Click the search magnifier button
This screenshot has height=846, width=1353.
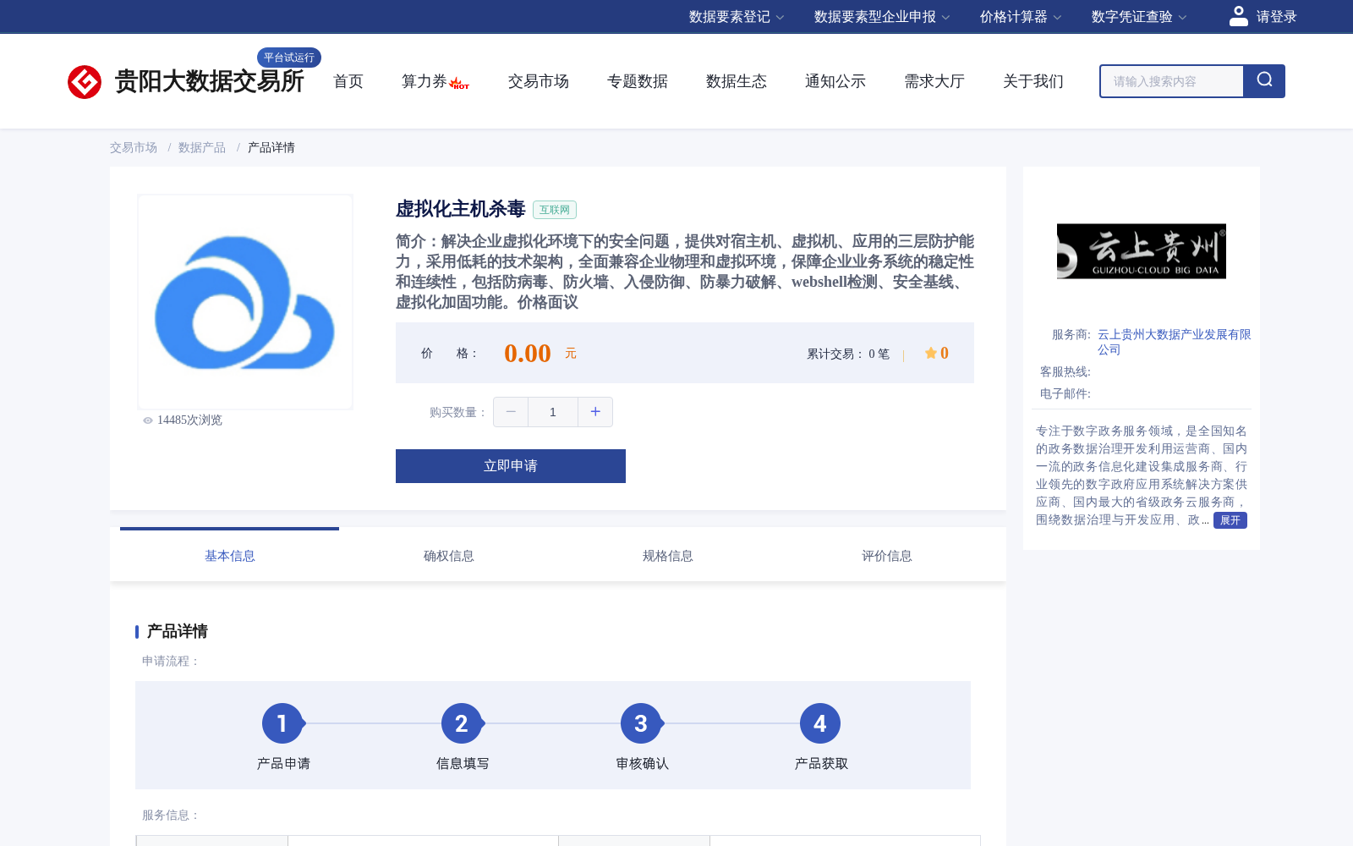pos(1264,81)
